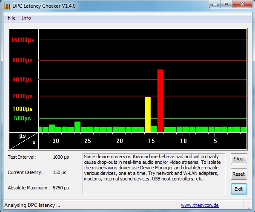255x212 pixels.
Task: Maximize the DPC Latency Checker window
Action: 226,4
